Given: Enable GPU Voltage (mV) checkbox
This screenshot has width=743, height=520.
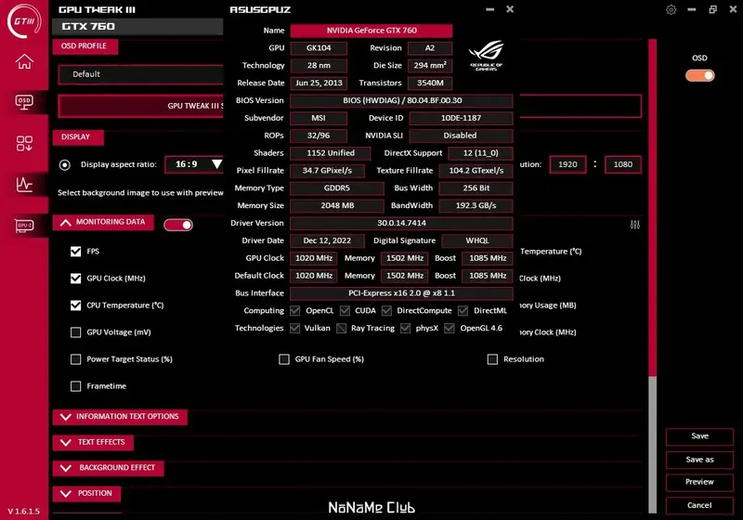Looking at the screenshot, I should (x=76, y=332).
